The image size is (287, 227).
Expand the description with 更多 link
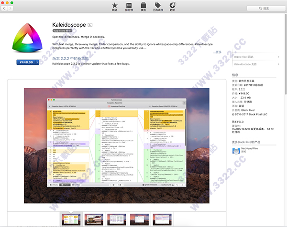pyautogui.click(x=218, y=52)
